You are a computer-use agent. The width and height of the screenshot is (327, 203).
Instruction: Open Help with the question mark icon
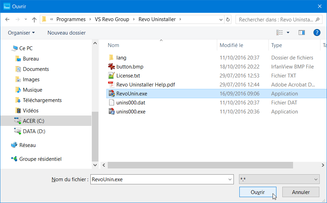coord(317,33)
